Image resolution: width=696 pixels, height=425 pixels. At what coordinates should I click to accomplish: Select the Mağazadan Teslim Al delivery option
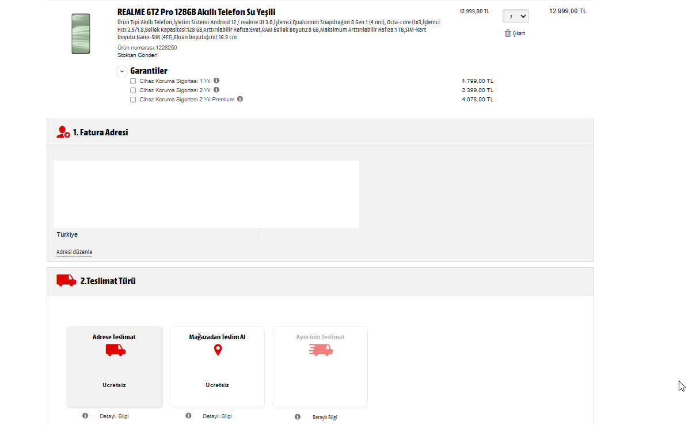coord(217,367)
